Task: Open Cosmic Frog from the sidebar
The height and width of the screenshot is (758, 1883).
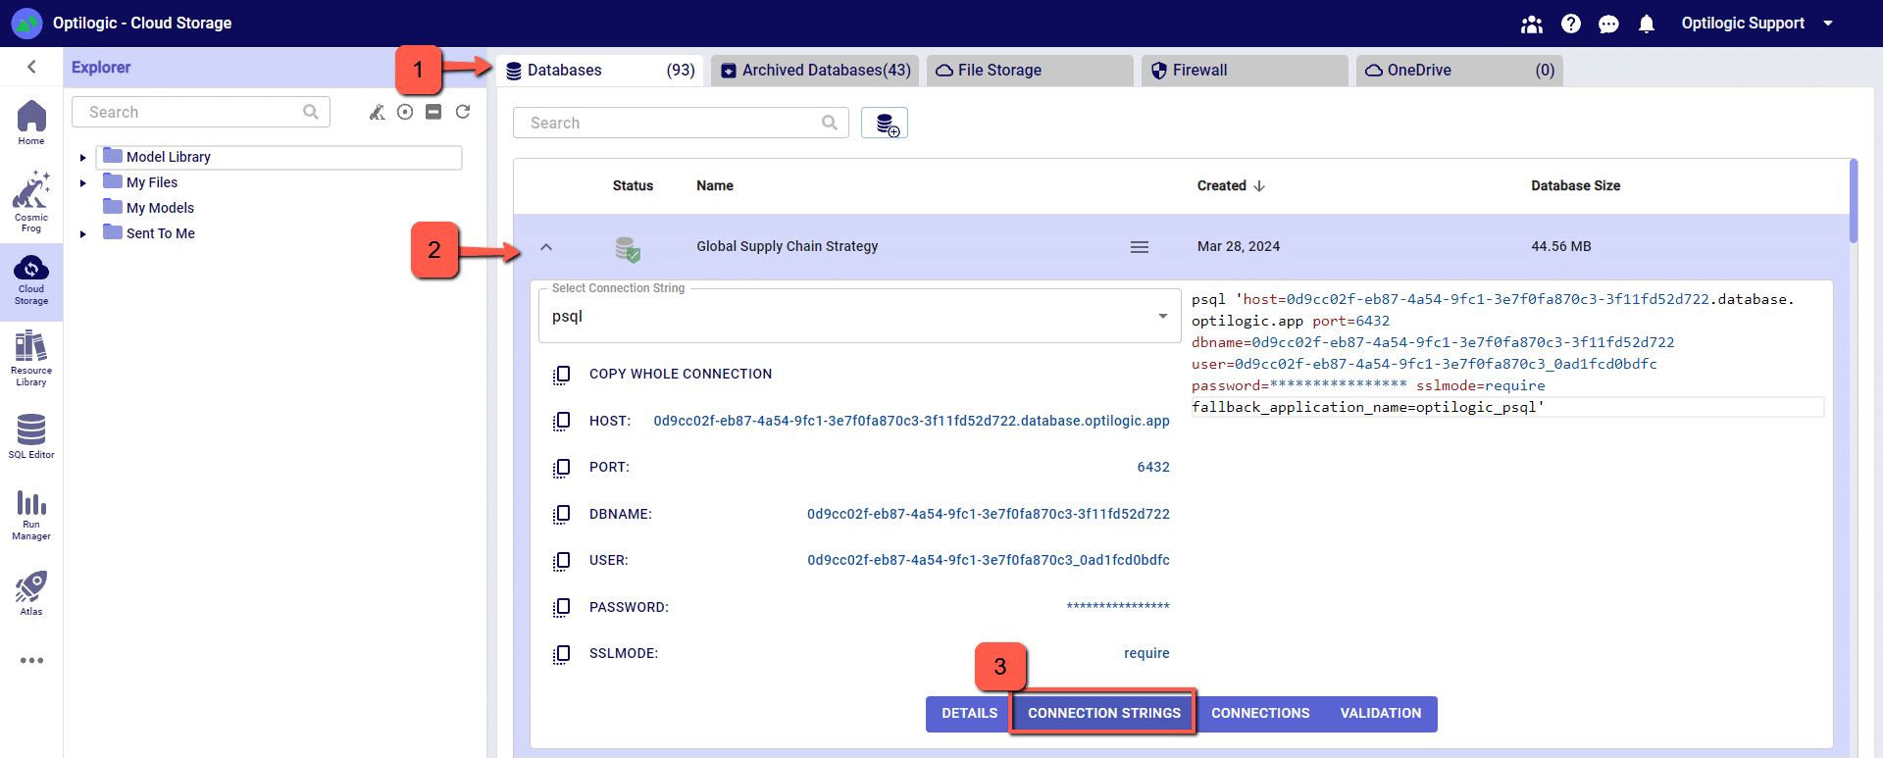Action: tap(31, 202)
